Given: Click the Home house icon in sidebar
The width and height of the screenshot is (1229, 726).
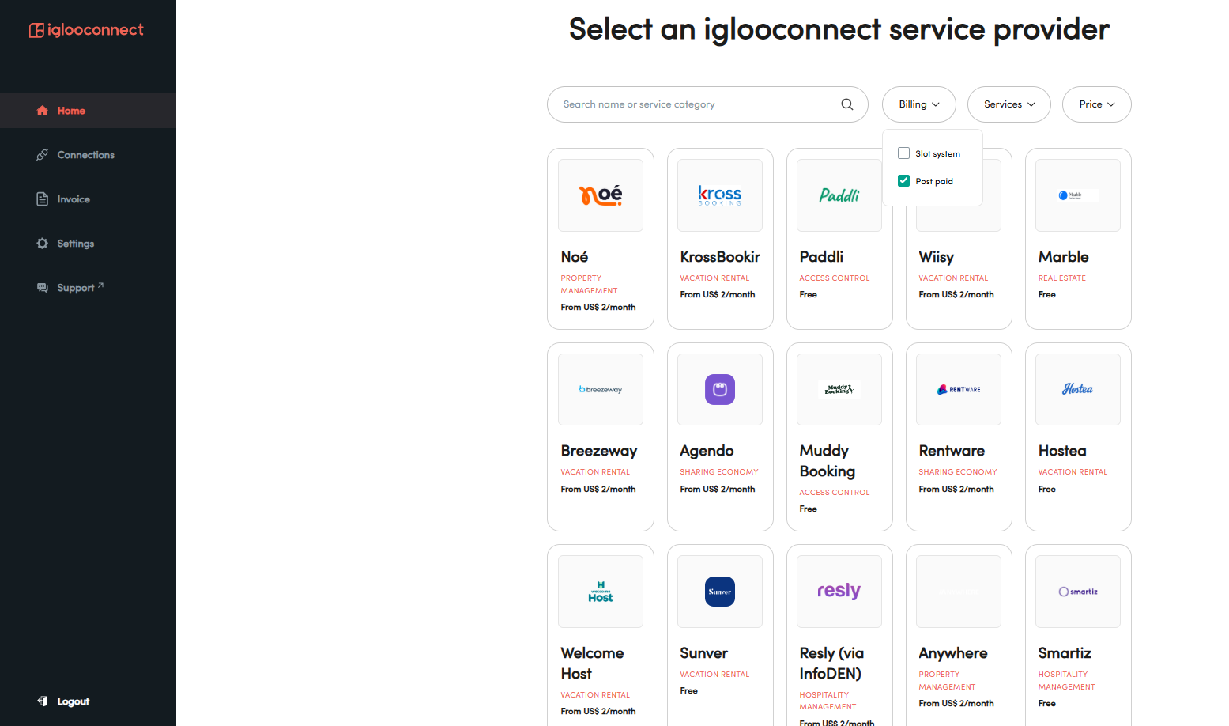Looking at the screenshot, I should [43, 111].
